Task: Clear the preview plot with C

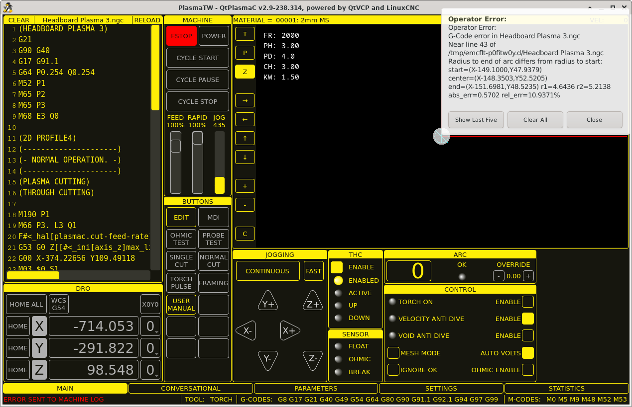Action: [245, 234]
